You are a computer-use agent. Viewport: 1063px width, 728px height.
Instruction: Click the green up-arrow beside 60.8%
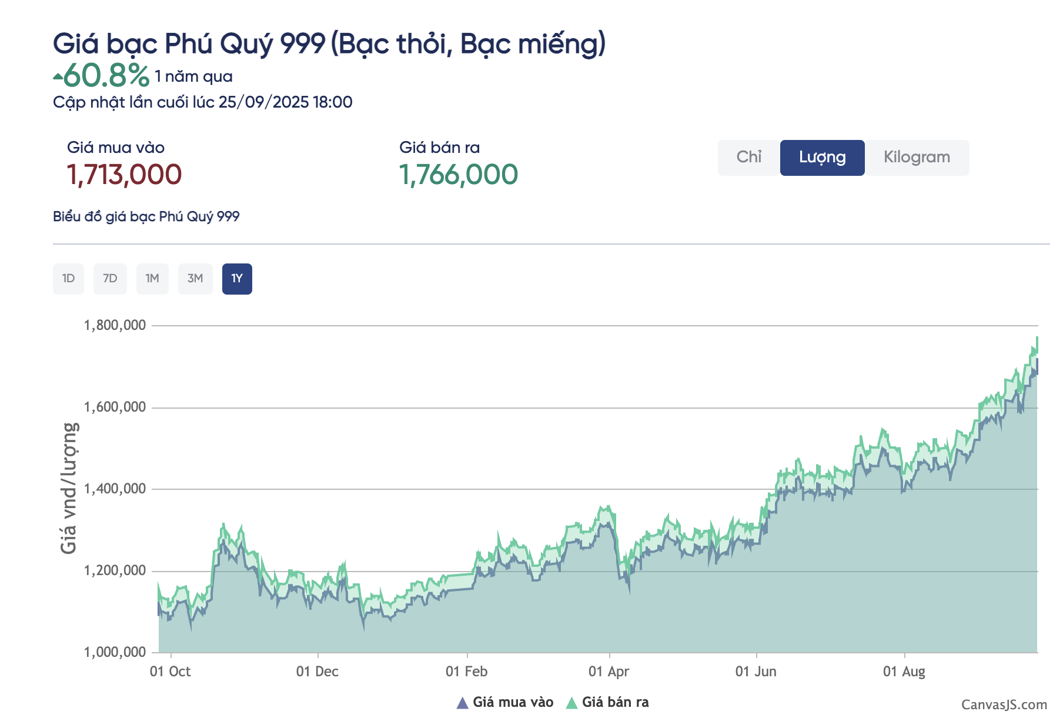[58, 76]
